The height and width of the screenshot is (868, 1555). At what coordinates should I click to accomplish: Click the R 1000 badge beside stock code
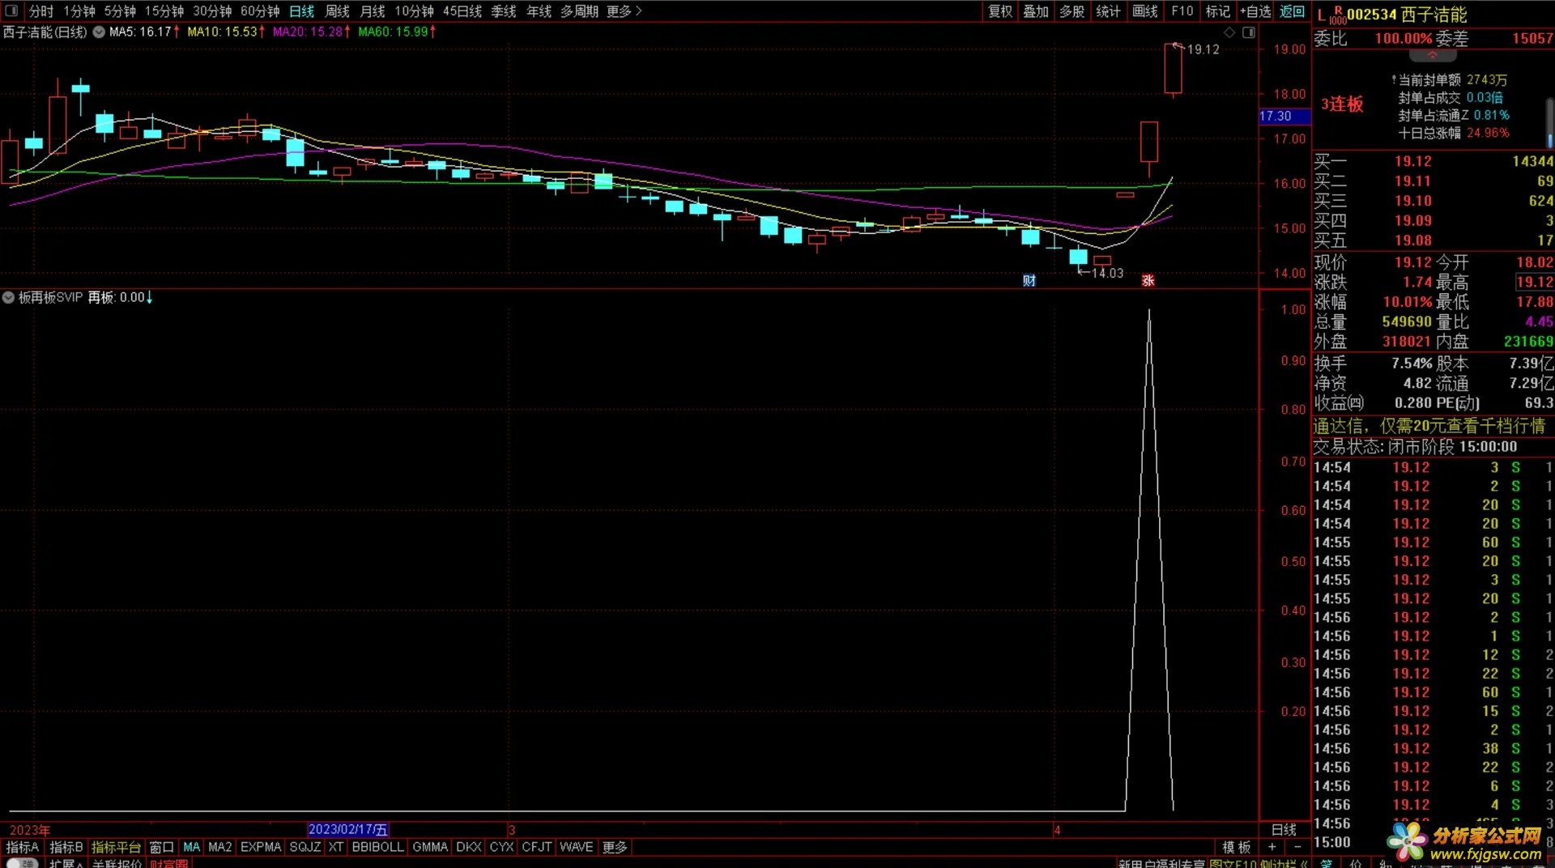click(1337, 15)
